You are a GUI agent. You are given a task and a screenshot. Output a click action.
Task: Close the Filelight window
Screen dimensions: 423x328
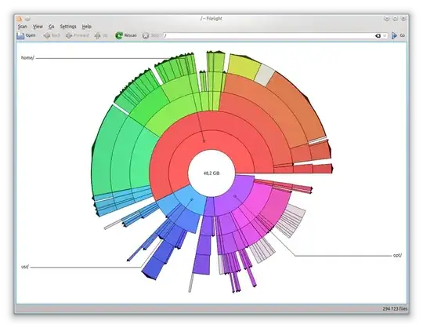(403, 19)
